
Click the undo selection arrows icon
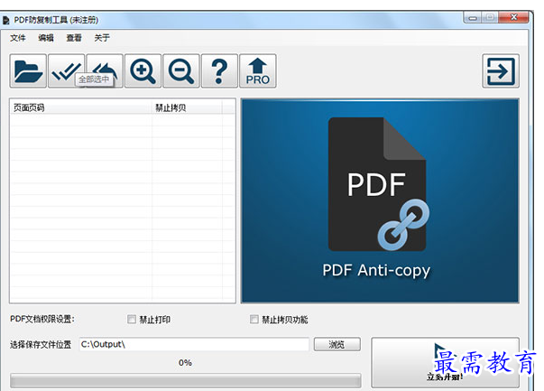(105, 70)
